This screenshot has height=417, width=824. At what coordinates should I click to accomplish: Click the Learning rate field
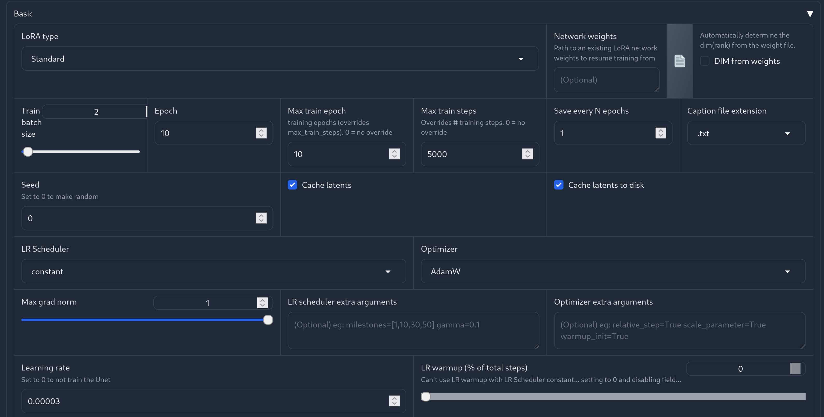[213, 401]
